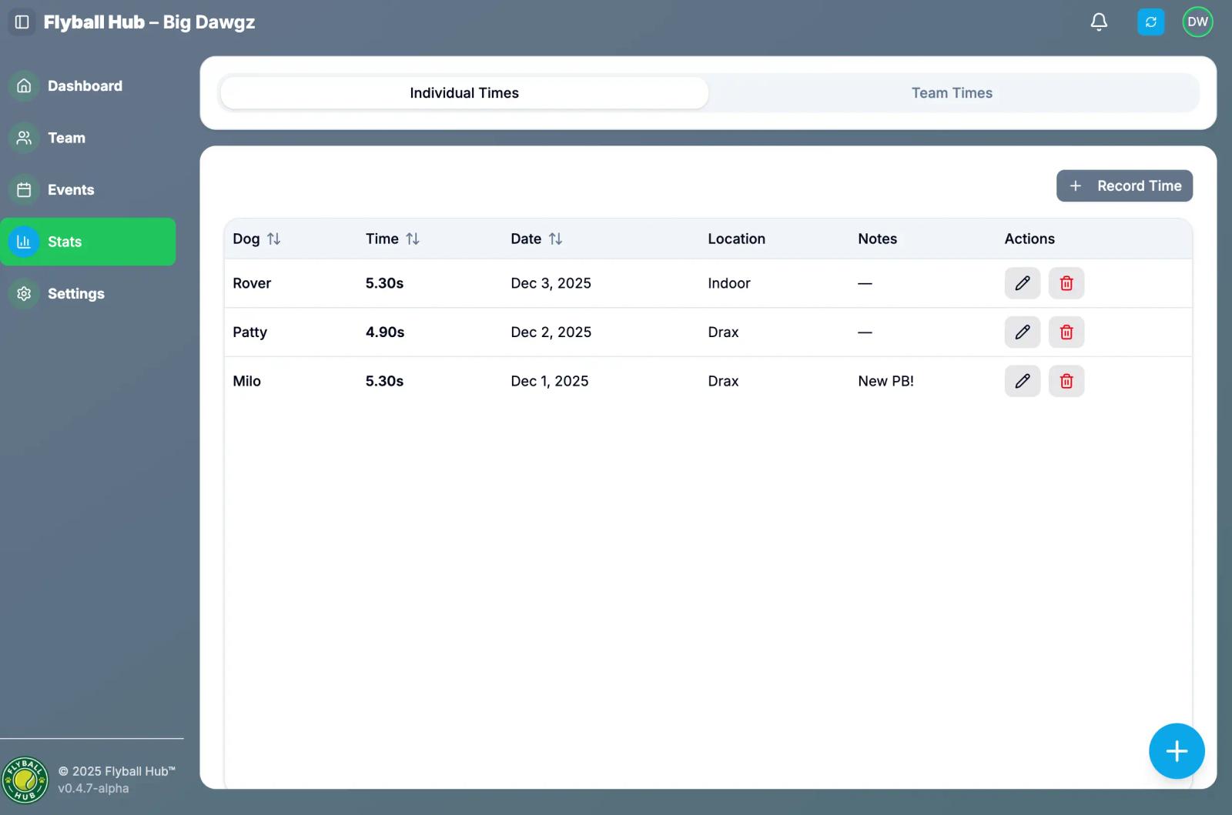Click the Patty dog name cell
This screenshot has height=815, width=1232.
(x=249, y=332)
